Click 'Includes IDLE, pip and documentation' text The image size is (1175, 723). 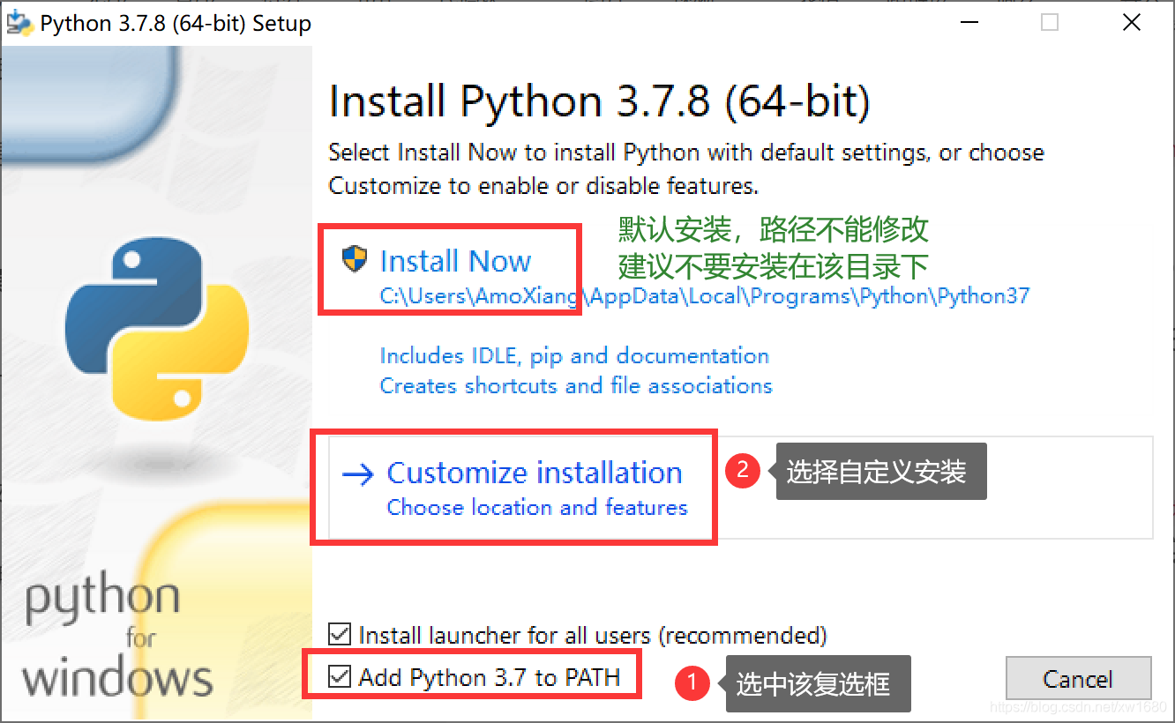click(574, 356)
